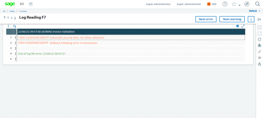
Task: Click row number 3 cell
Action: pos(10,48)
